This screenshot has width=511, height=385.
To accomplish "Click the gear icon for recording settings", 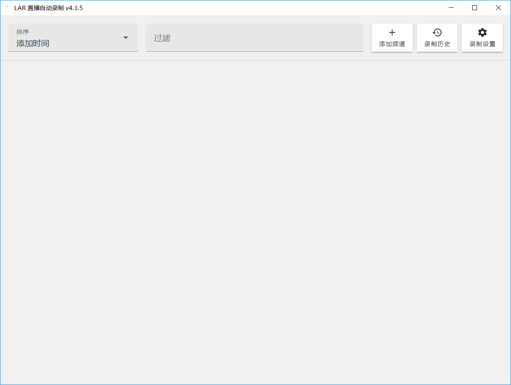I will pyautogui.click(x=482, y=33).
